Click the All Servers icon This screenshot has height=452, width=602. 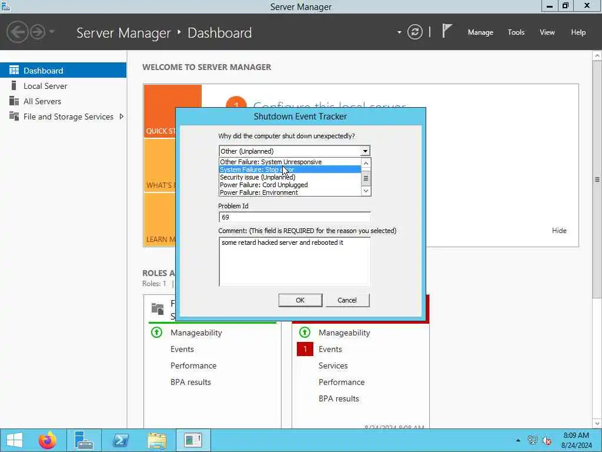14,101
